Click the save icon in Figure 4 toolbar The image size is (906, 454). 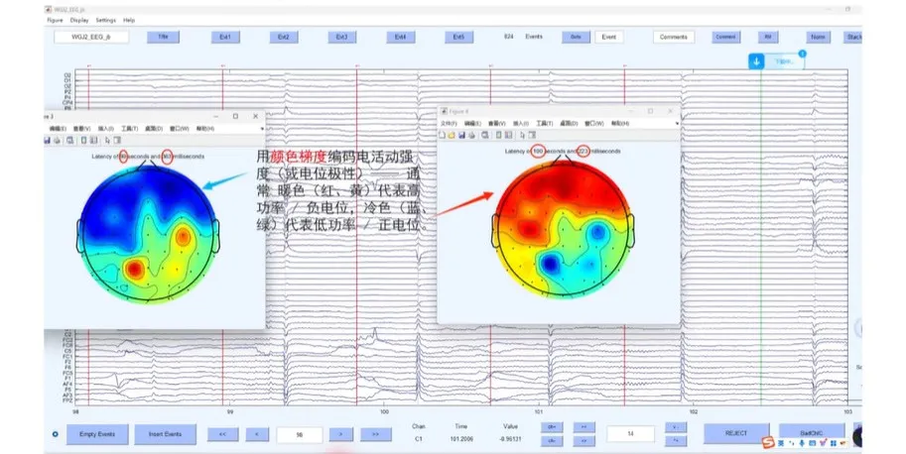[461, 134]
